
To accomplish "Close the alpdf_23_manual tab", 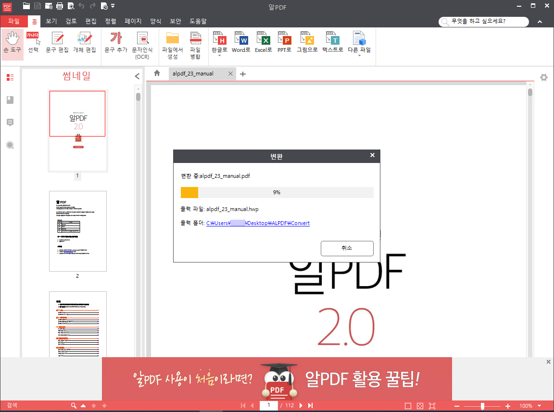I will click(x=230, y=74).
